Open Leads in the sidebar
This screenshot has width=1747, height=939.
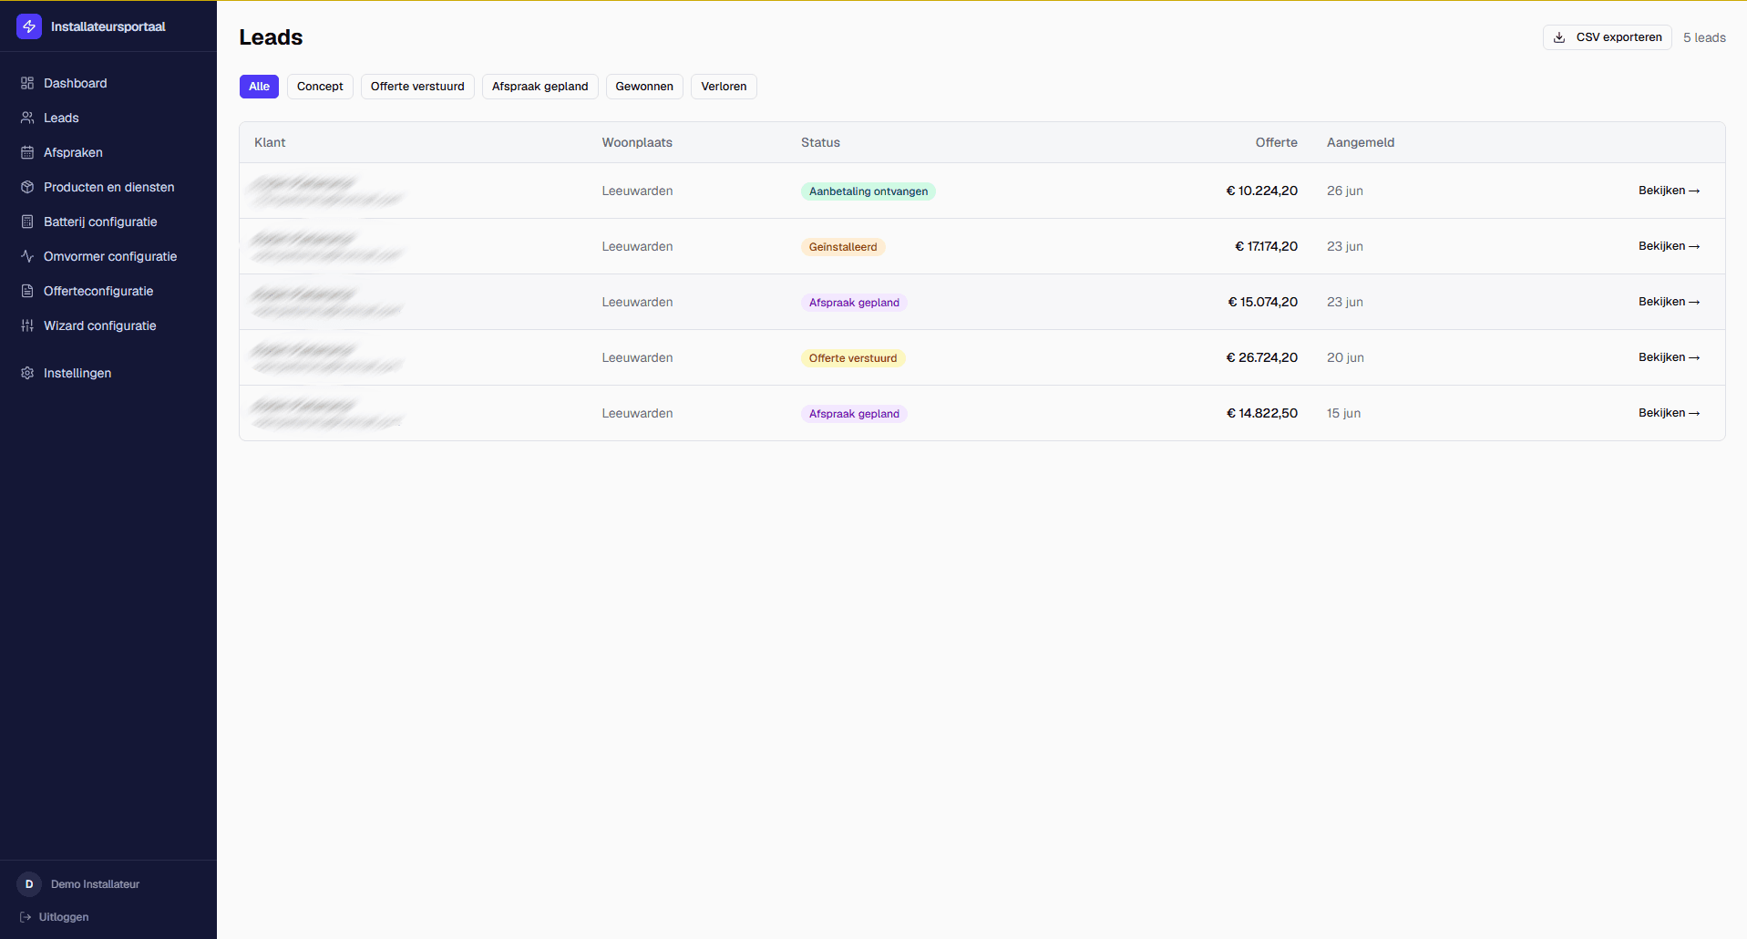[108, 118]
